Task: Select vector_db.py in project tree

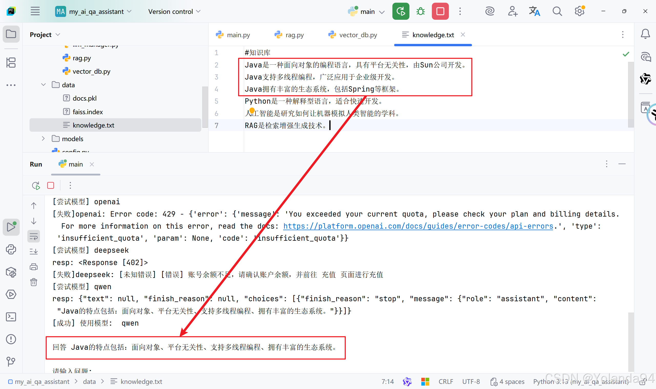Action: (x=91, y=71)
